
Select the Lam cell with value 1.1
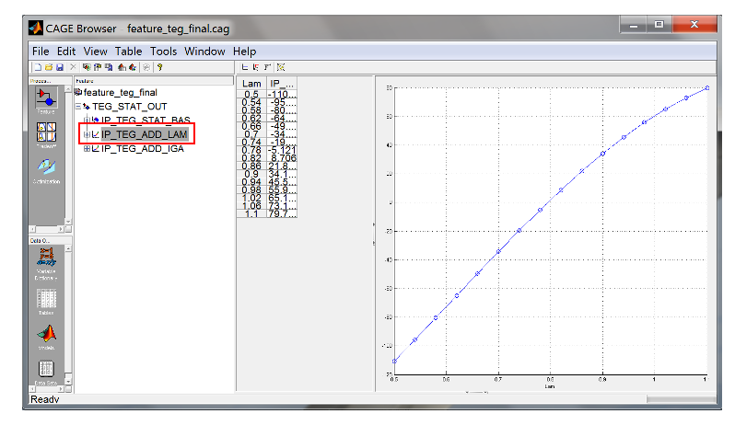(x=251, y=213)
